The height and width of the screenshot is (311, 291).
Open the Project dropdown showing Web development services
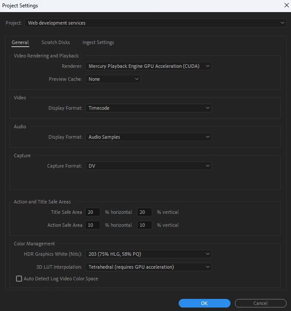[x=155, y=23]
